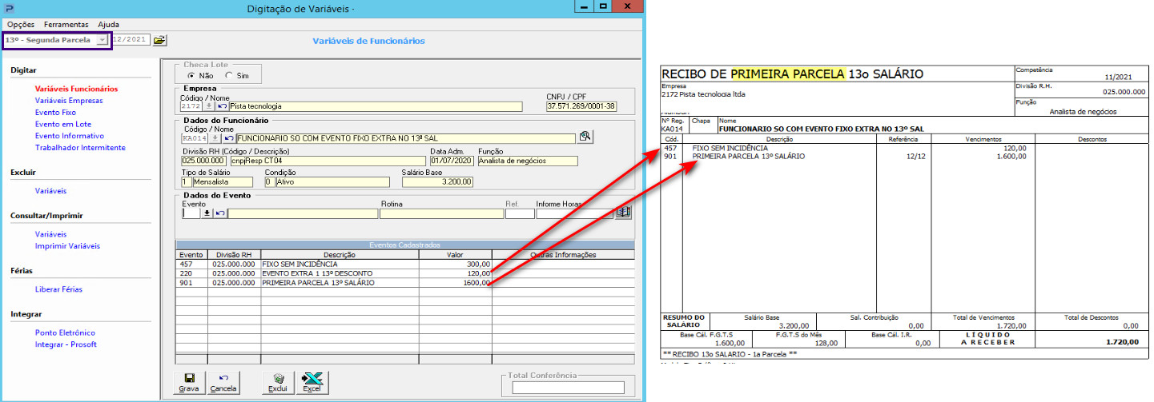The image size is (1154, 402).
Task: Click the Evento column header
Action: pos(191,255)
